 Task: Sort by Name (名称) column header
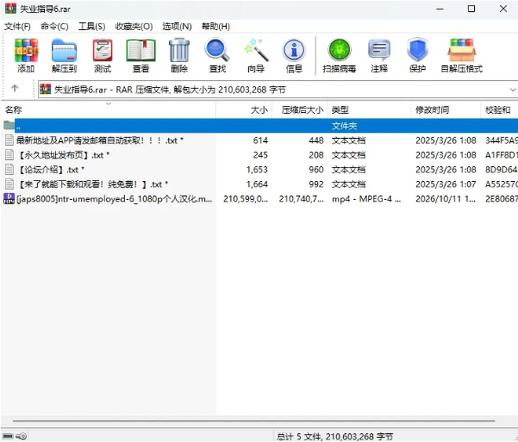pos(108,110)
